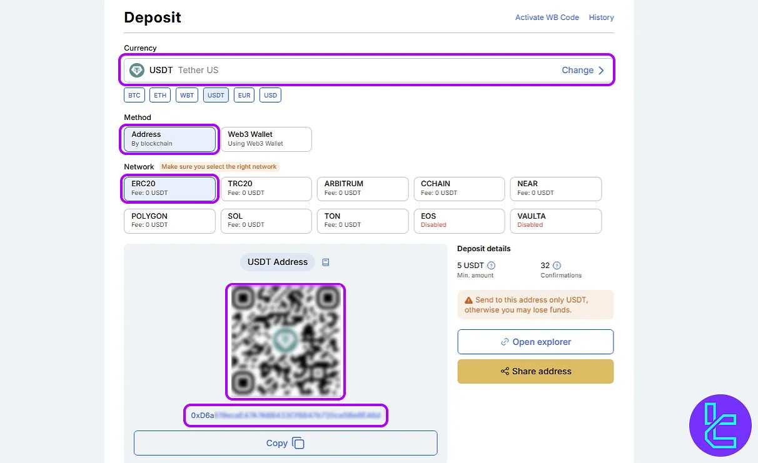Click the 0xD6a wallet address text
The image size is (758, 463).
(286, 416)
